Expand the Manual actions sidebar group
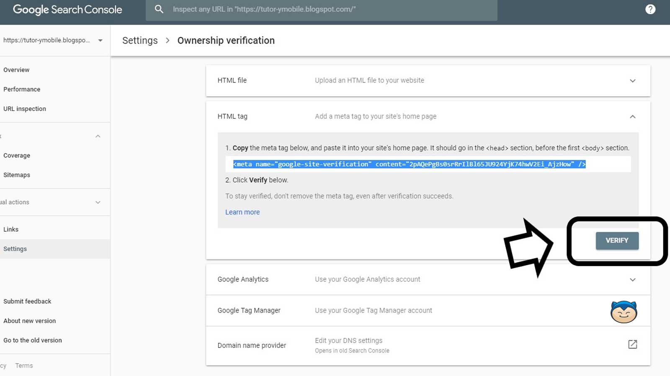Viewport: 670px width, 376px height. click(98, 202)
